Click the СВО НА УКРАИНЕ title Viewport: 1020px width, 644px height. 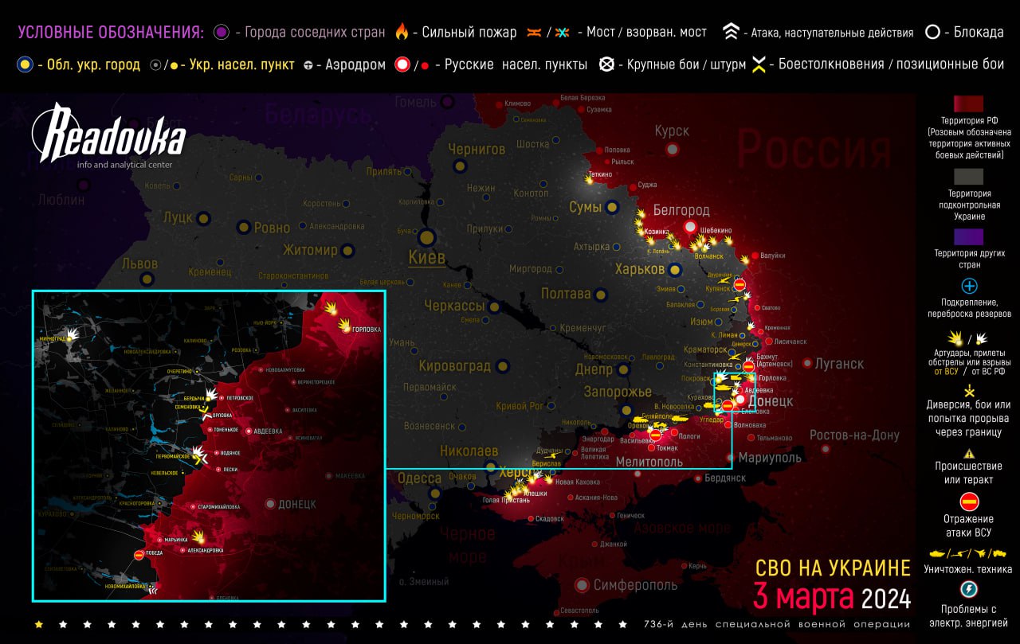point(833,568)
